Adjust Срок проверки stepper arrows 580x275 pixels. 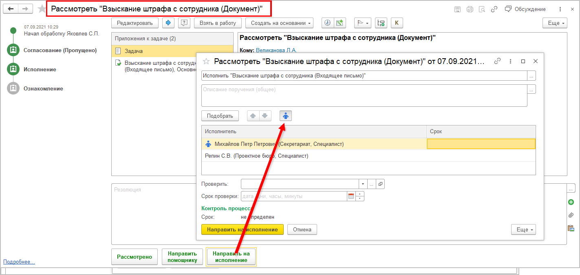[360, 196]
